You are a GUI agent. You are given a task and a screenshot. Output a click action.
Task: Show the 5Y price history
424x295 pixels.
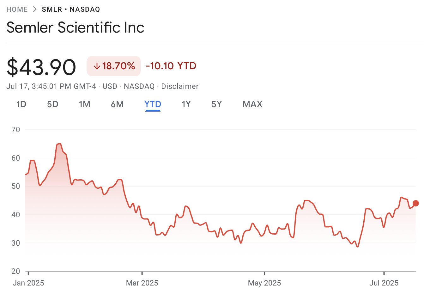(217, 104)
